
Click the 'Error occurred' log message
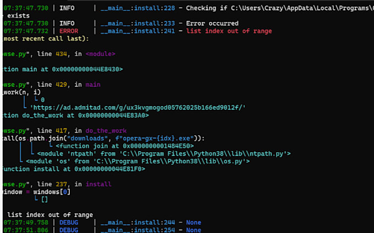(212, 23)
